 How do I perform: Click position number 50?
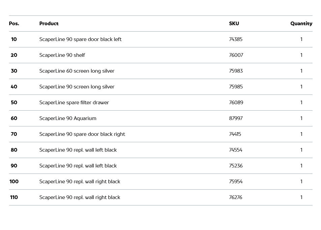click(14, 103)
